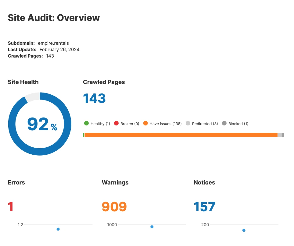Click the green Healthy legend dot

[x=86, y=123]
